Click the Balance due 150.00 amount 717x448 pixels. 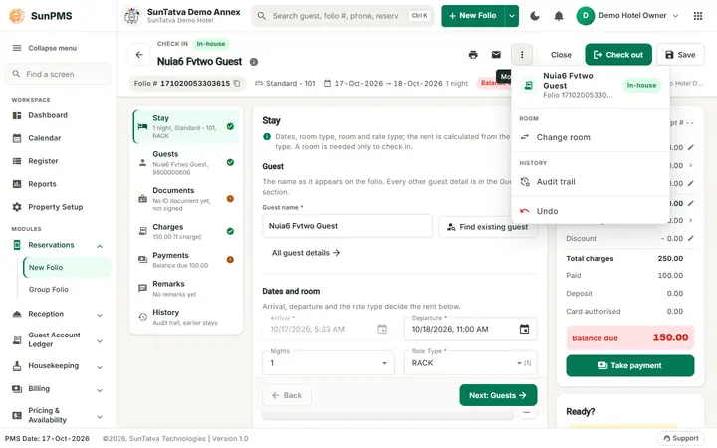670,337
